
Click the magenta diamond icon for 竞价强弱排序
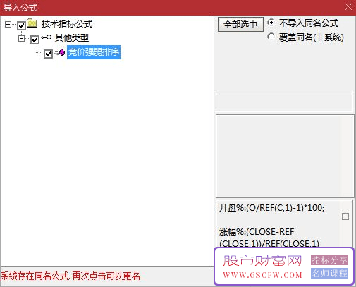pyautogui.click(x=62, y=52)
